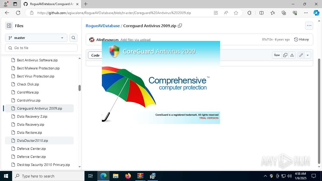Open Data Recovery 2.zip
This screenshot has height=181, width=322.
pos(39,116)
